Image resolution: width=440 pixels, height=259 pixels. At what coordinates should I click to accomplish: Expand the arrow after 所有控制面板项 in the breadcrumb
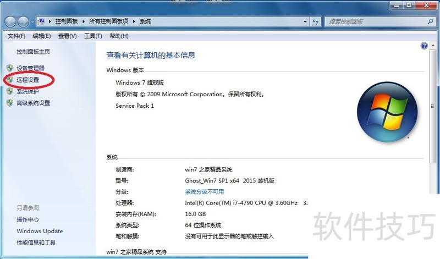click(x=134, y=21)
